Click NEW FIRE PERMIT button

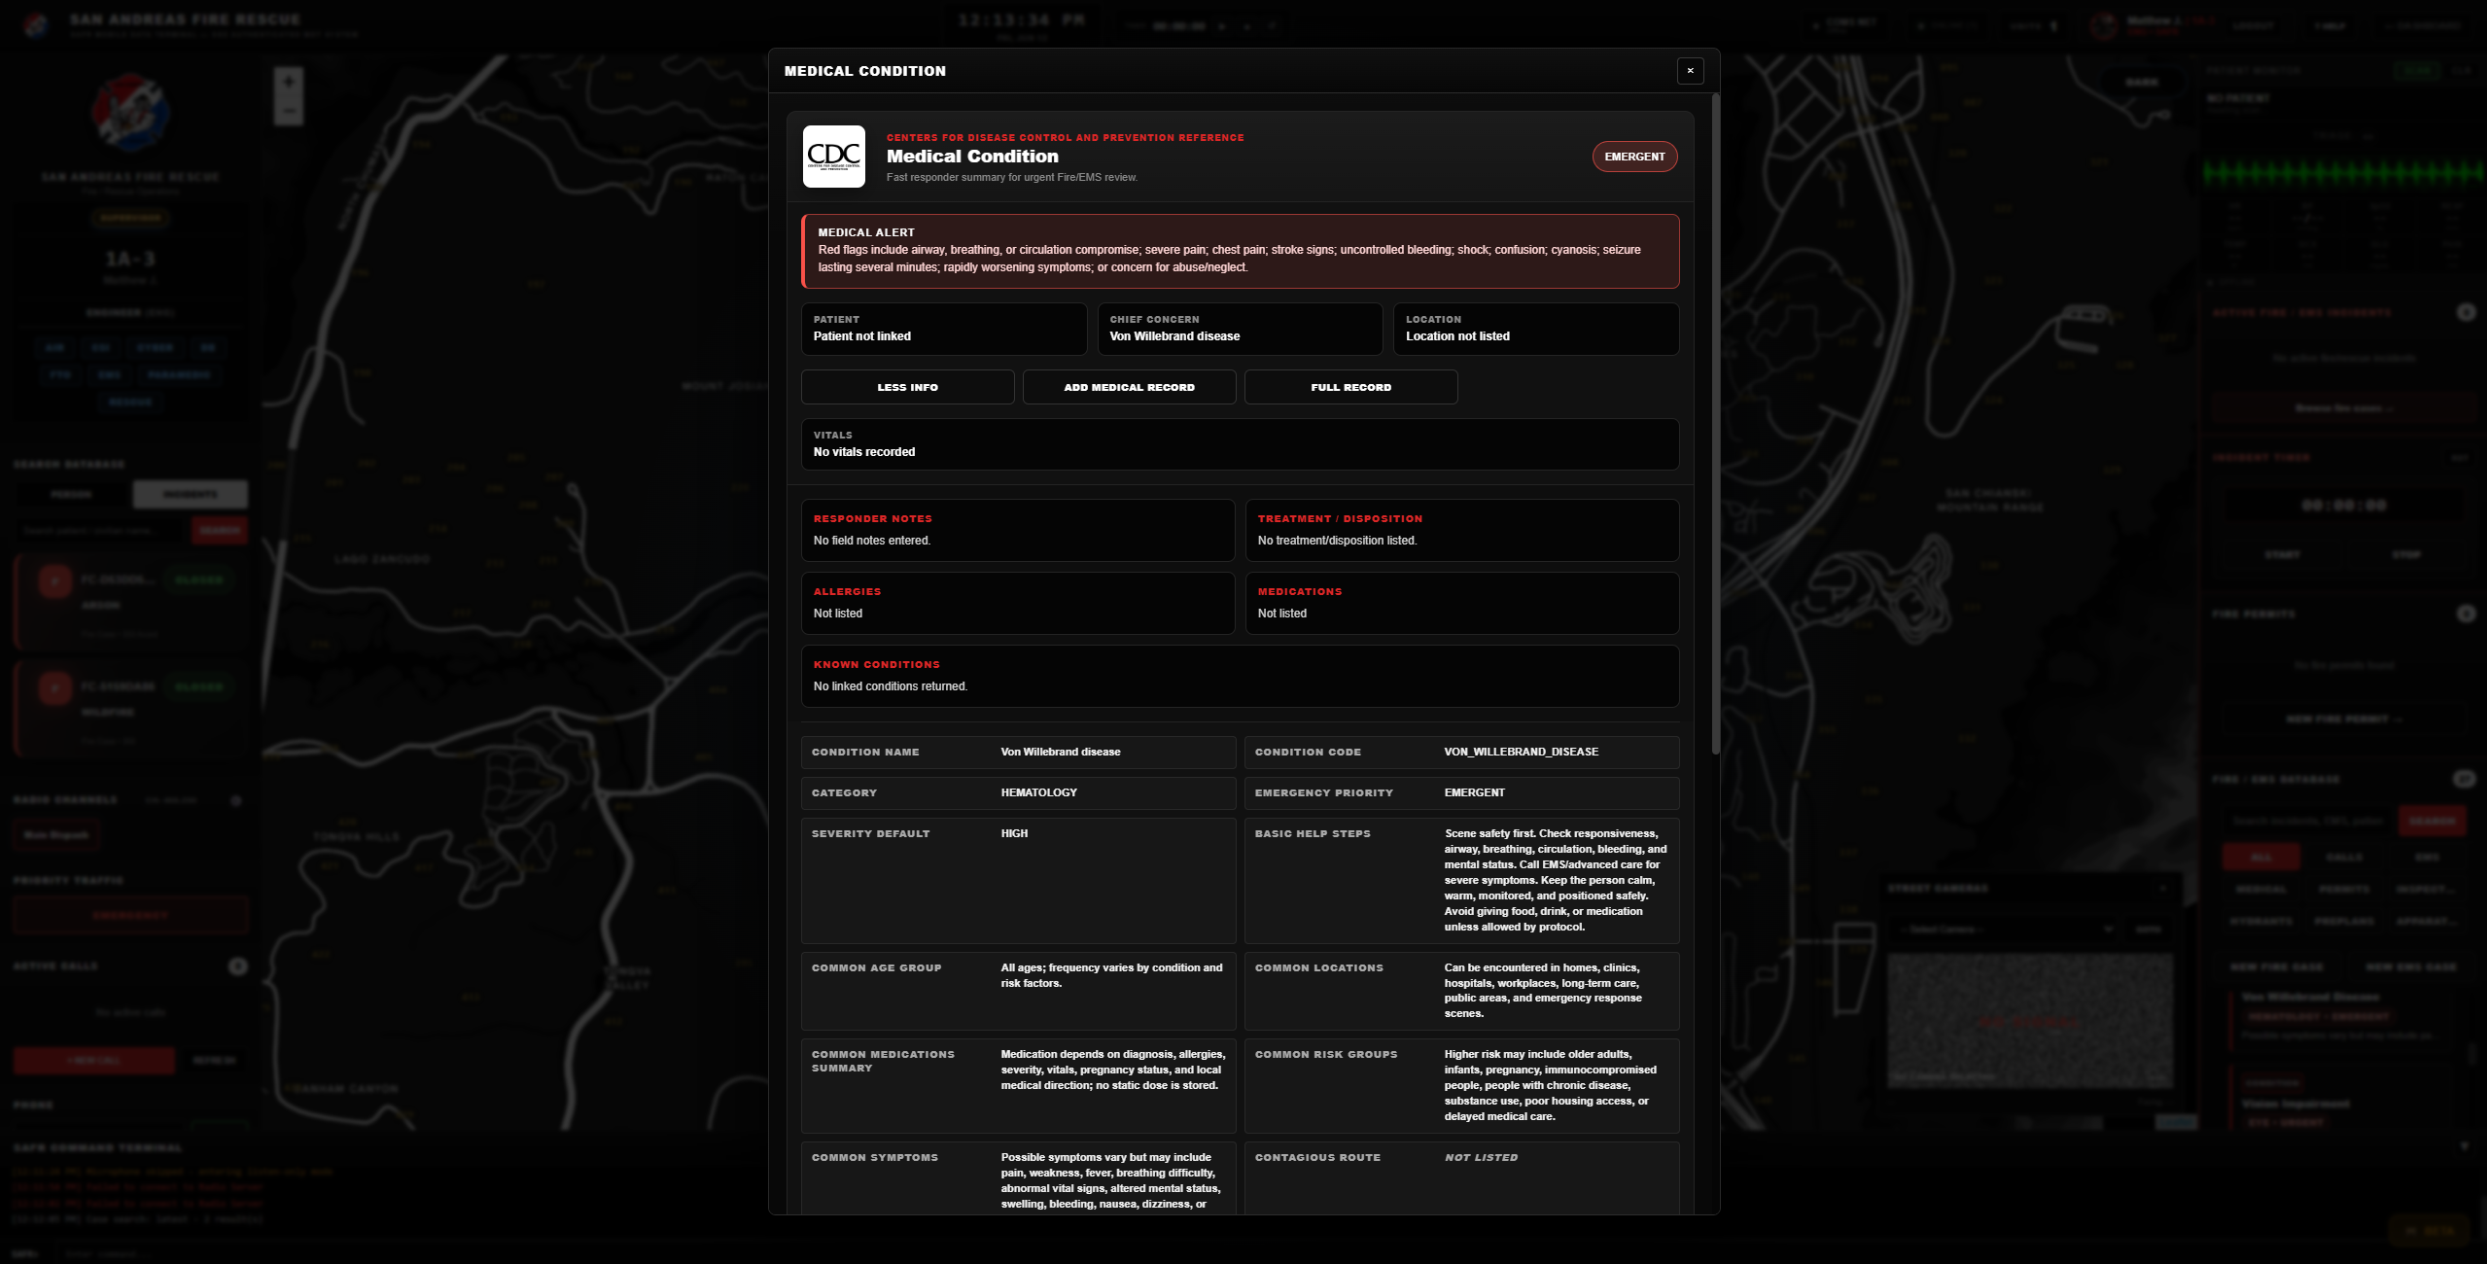[x=2343, y=720]
